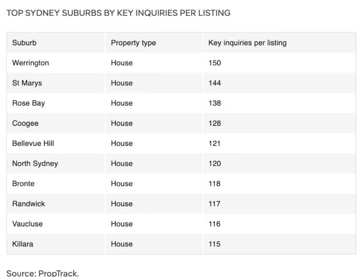The width and height of the screenshot is (361, 277).
Task: Select the Rose Bay suburb cell
Action: (28, 103)
